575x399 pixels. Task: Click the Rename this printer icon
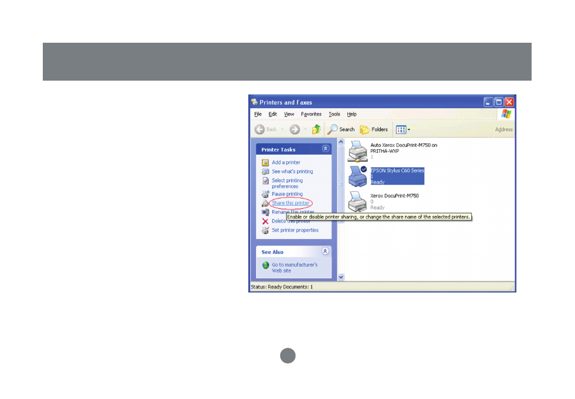[x=265, y=212]
